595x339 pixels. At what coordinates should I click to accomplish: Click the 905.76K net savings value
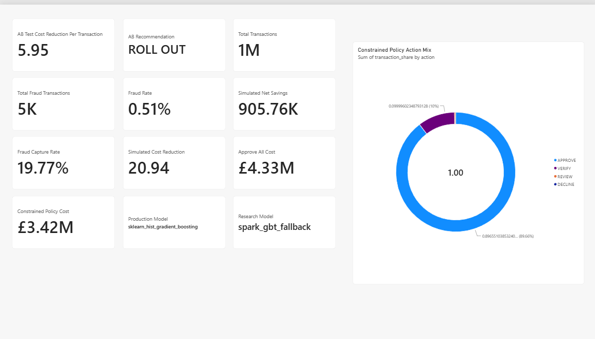[268, 110]
